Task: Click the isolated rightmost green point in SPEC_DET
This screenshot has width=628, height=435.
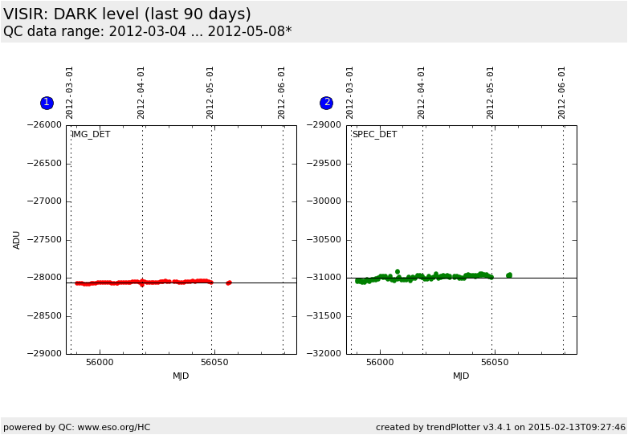Action: tap(508, 275)
